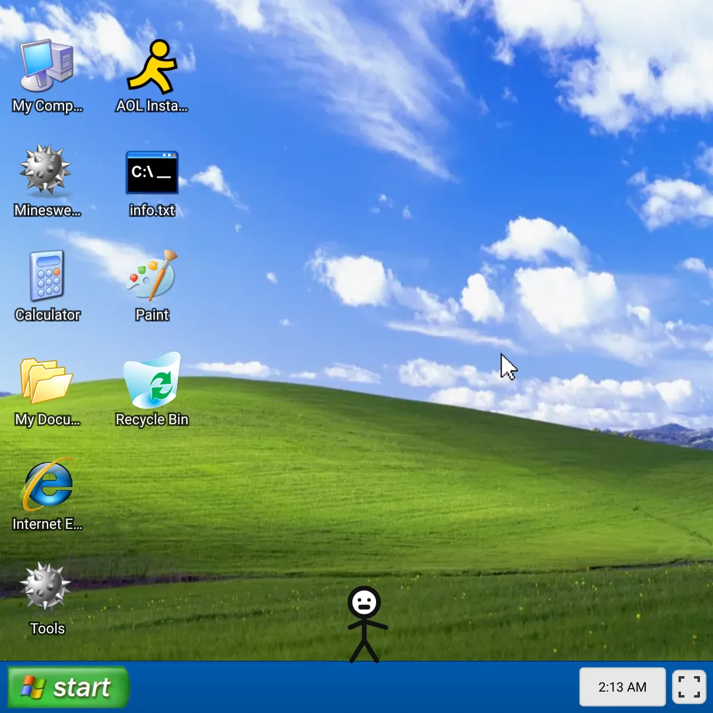Screen dimensions: 713x713
Task: Click the "Calculator" text label
Action: tap(48, 315)
